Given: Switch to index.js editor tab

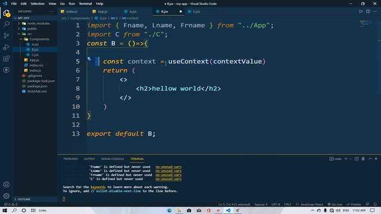Looking at the screenshot, I should pos(71,11).
